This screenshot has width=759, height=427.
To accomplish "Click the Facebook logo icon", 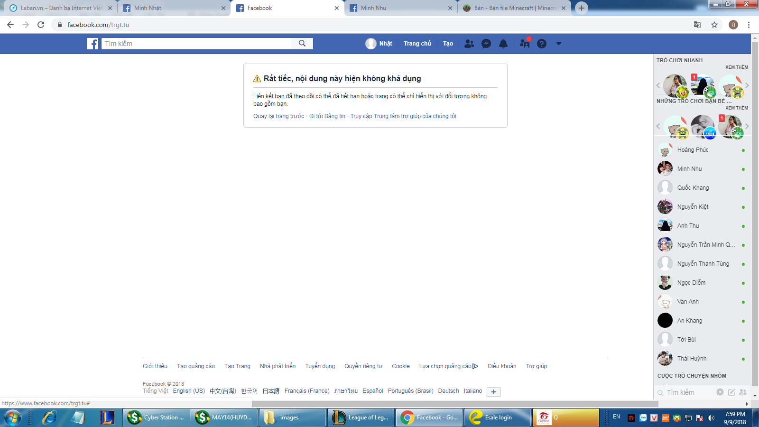I will (x=93, y=44).
